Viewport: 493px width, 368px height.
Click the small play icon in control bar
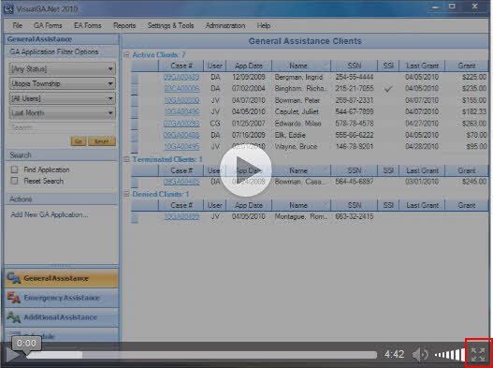point(12,356)
